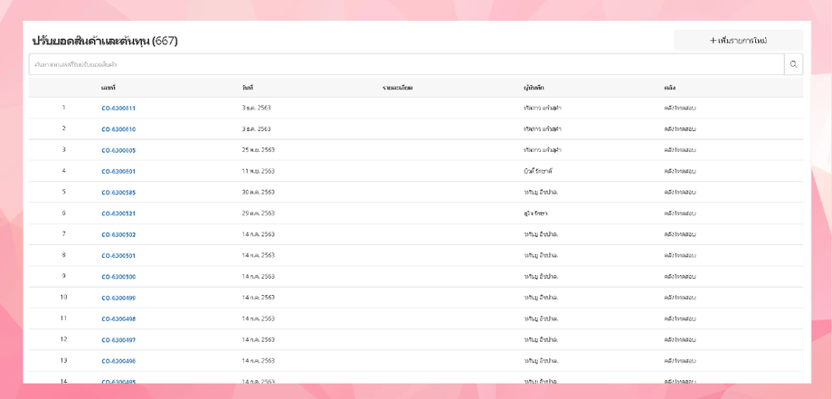Click the ผู้บันทึก recorder column header
This screenshot has width=832, height=399.
[x=534, y=88]
